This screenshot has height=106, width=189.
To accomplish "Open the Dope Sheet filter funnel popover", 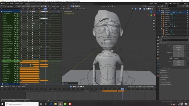I will click(x=48, y=6).
